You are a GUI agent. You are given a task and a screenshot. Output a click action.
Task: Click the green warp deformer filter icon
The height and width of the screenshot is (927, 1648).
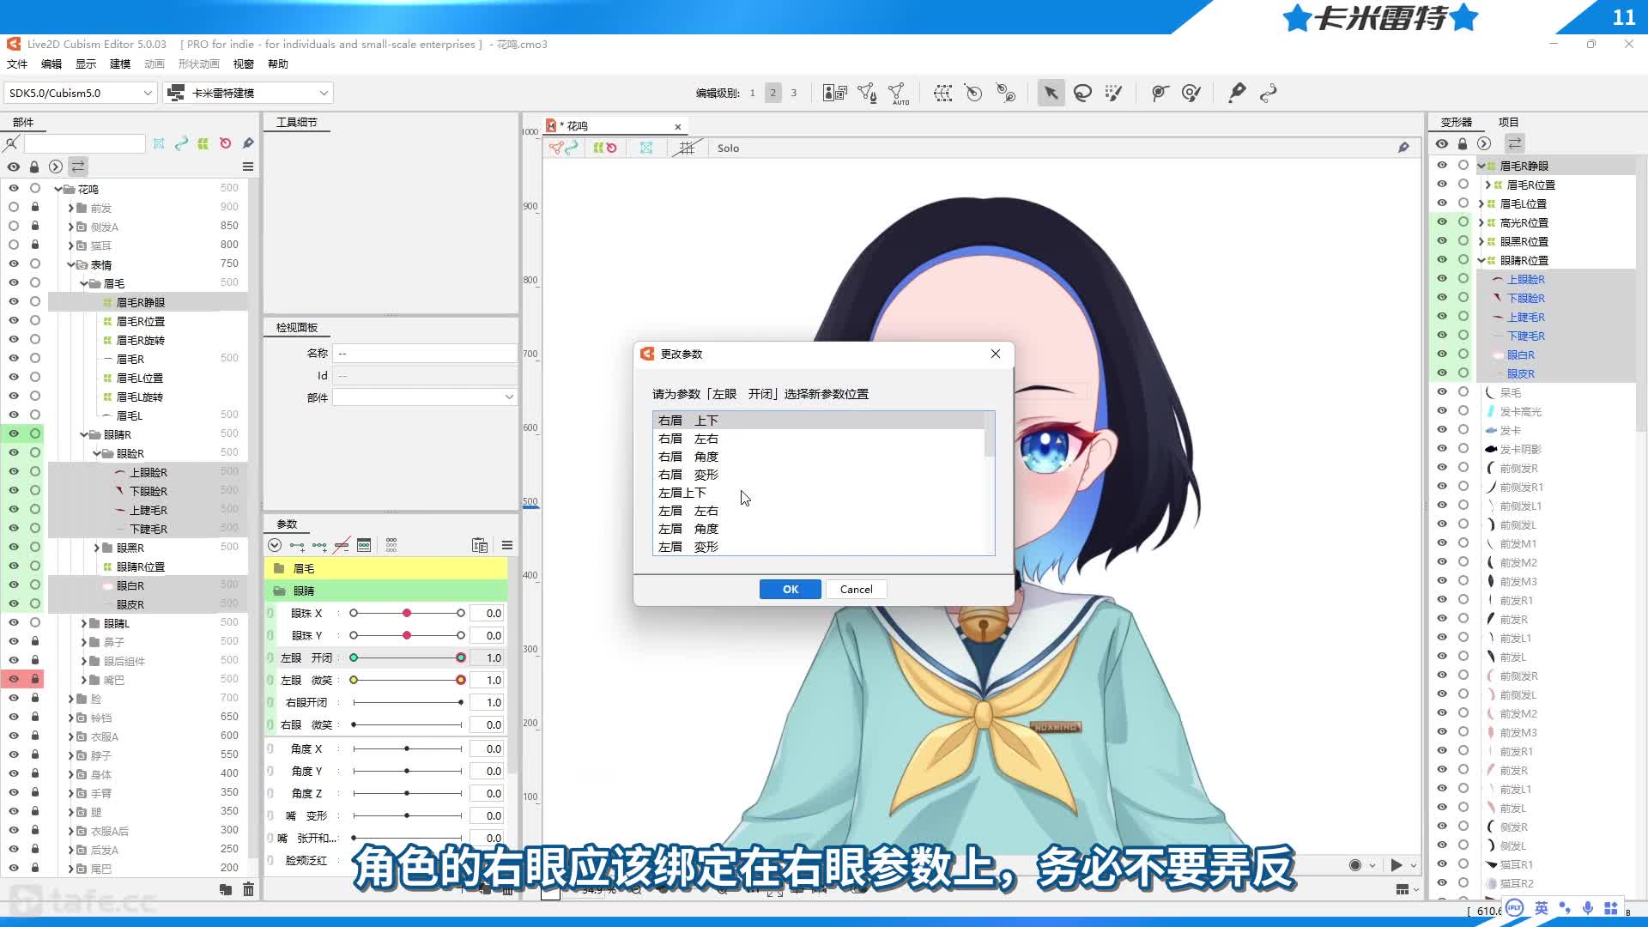click(203, 143)
